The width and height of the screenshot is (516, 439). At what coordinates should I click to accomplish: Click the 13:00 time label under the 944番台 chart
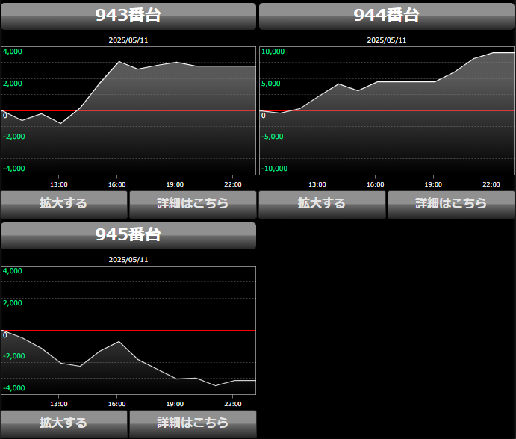click(317, 184)
